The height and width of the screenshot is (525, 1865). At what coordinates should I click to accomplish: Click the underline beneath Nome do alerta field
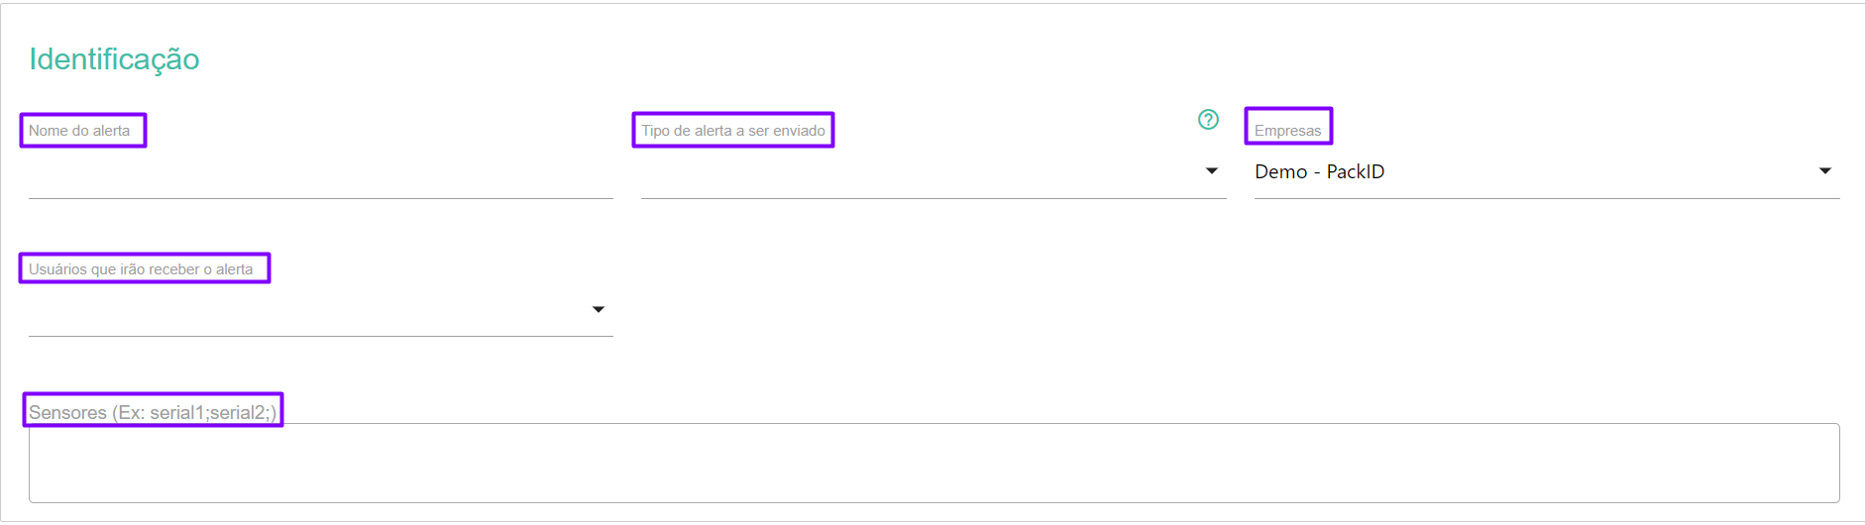(x=320, y=198)
